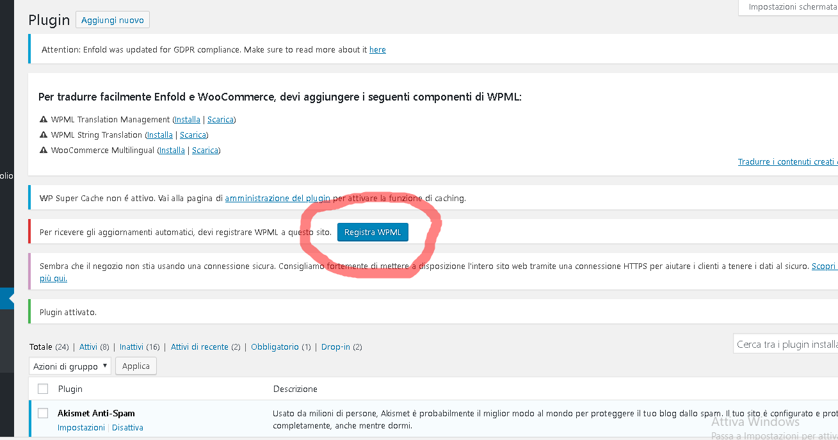Image resolution: width=838 pixels, height=440 pixels.
Task: Click the Registra WPML button
Action: (373, 232)
